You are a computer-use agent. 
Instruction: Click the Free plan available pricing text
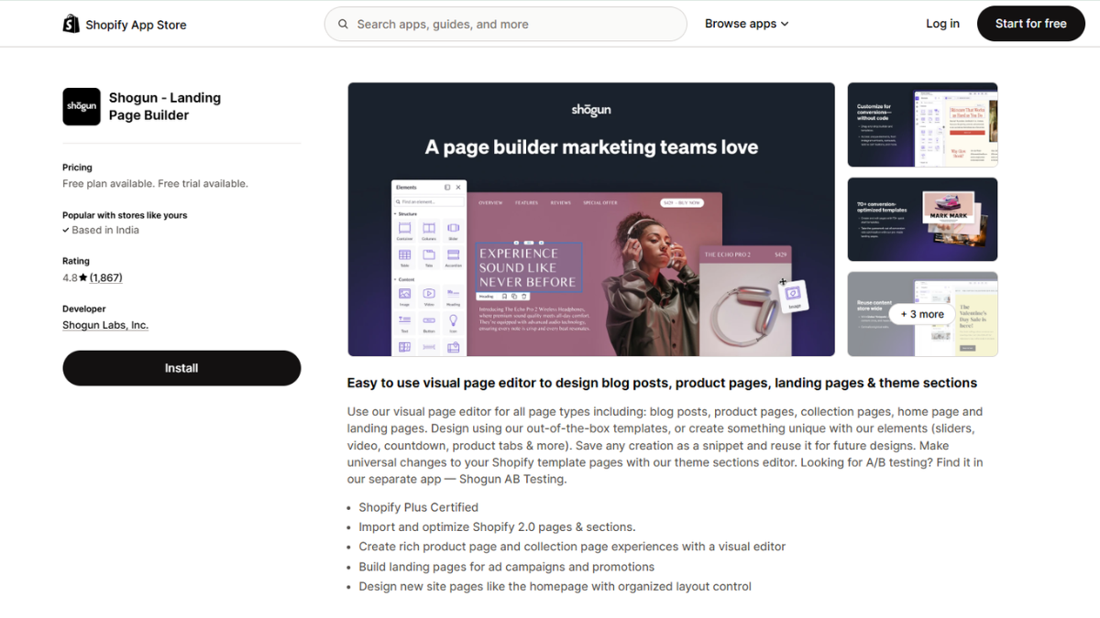[x=155, y=183]
